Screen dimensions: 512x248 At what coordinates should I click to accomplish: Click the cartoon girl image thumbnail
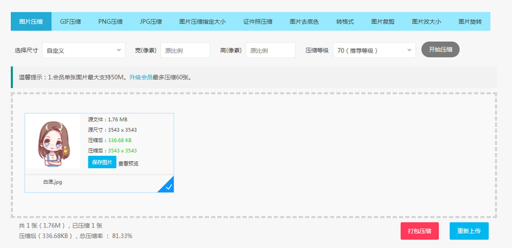click(x=52, y=141)
